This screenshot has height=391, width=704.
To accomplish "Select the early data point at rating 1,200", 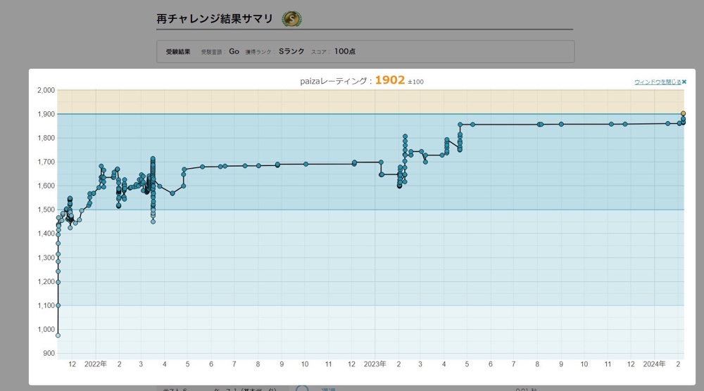I will pos(58,282).
